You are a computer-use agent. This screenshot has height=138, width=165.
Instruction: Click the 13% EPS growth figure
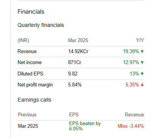pos(134,74)
